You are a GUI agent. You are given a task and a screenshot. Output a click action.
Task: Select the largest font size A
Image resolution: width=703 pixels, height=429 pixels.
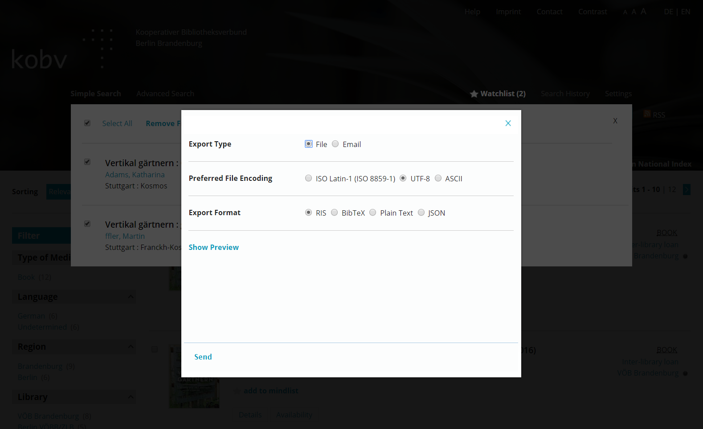643,12
